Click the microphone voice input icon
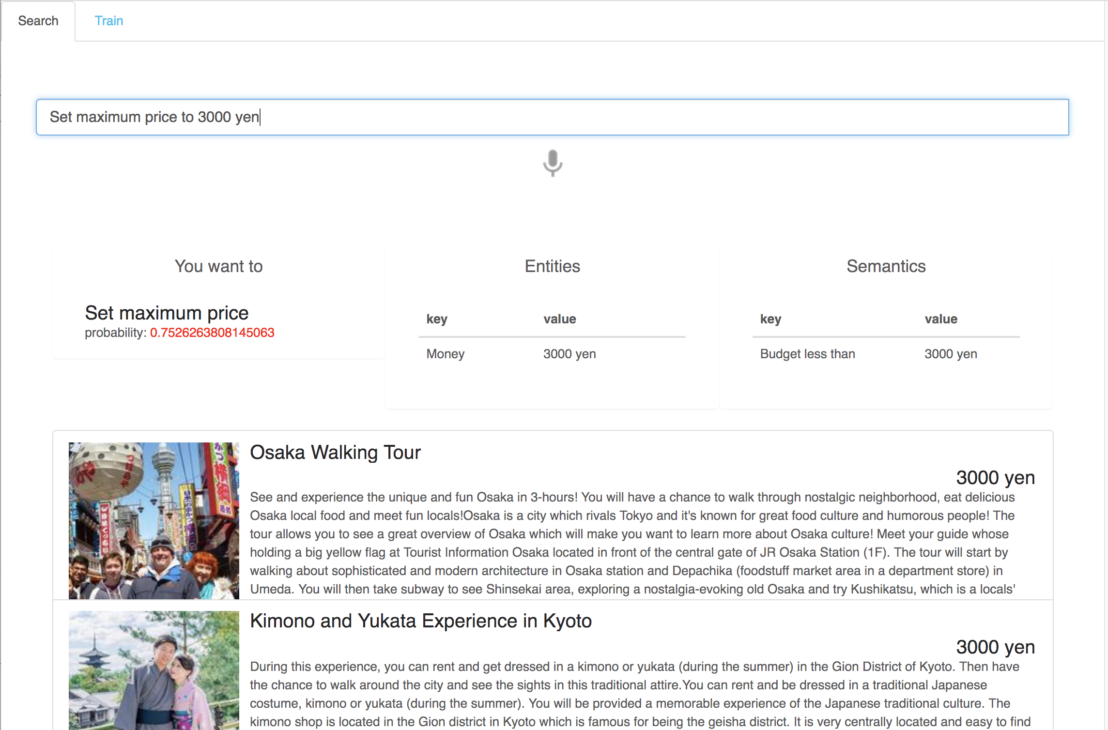1108x730 pixels. point(553,163)
